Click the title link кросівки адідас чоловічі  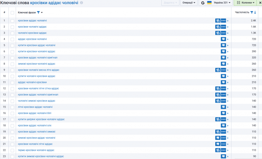point(54,3)
